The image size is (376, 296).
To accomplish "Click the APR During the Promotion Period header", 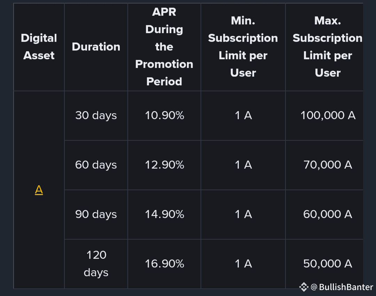I will [164, 47].
